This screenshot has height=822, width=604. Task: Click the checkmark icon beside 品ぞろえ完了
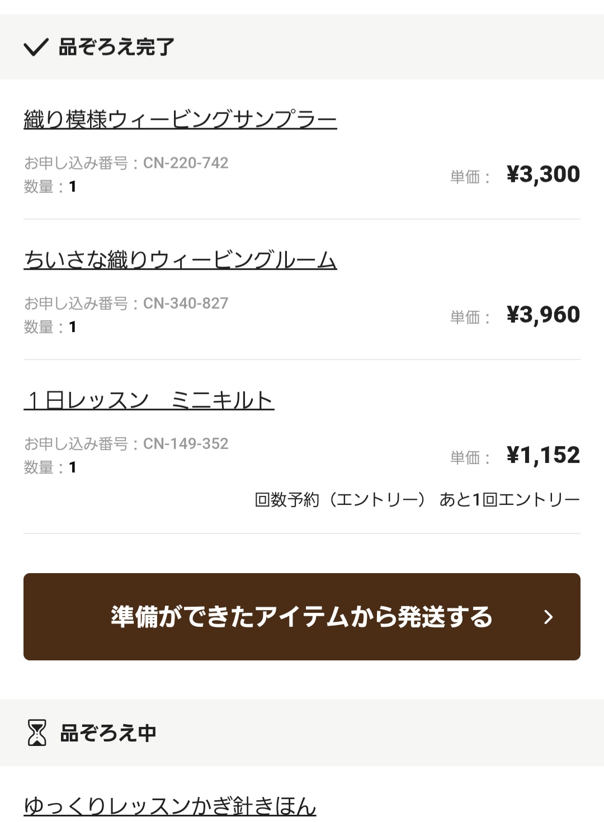36,48
